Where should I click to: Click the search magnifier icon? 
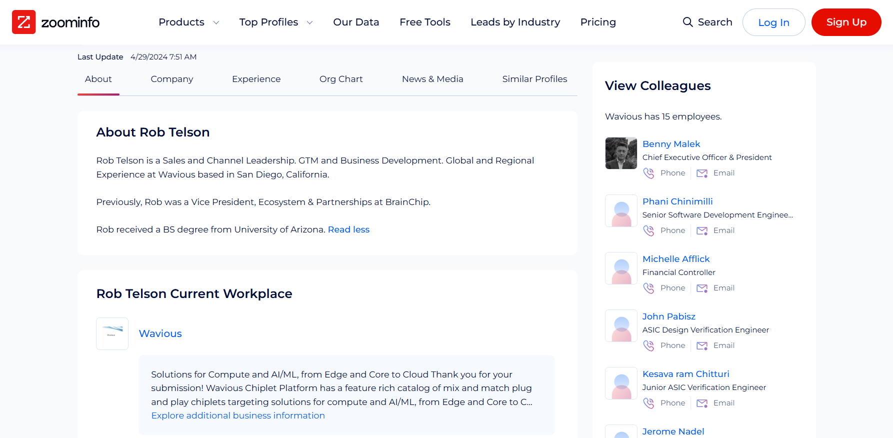[x=687, y=22]
